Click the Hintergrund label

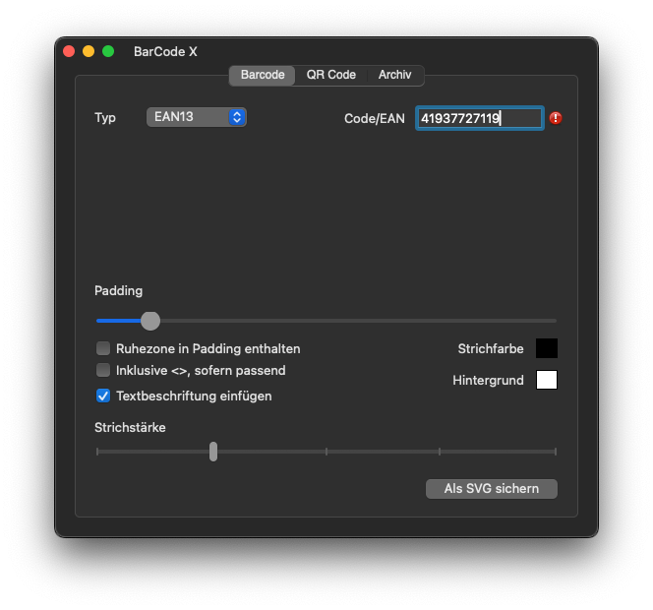pos(488,381)
